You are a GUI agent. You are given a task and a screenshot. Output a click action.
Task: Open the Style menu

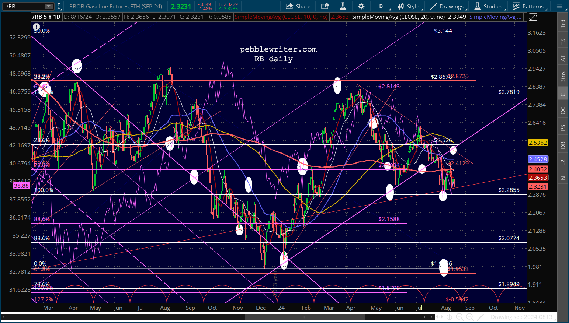point(409,6)
